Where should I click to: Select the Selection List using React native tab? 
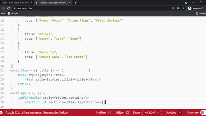[x=53, y=3]
